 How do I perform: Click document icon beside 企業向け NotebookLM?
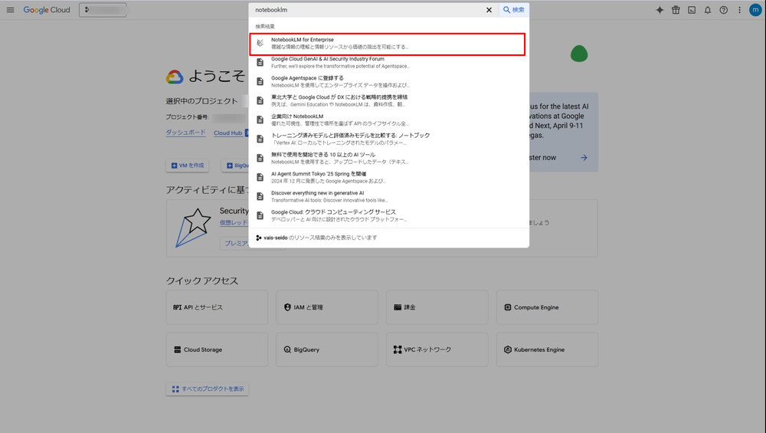click(260, 120)
